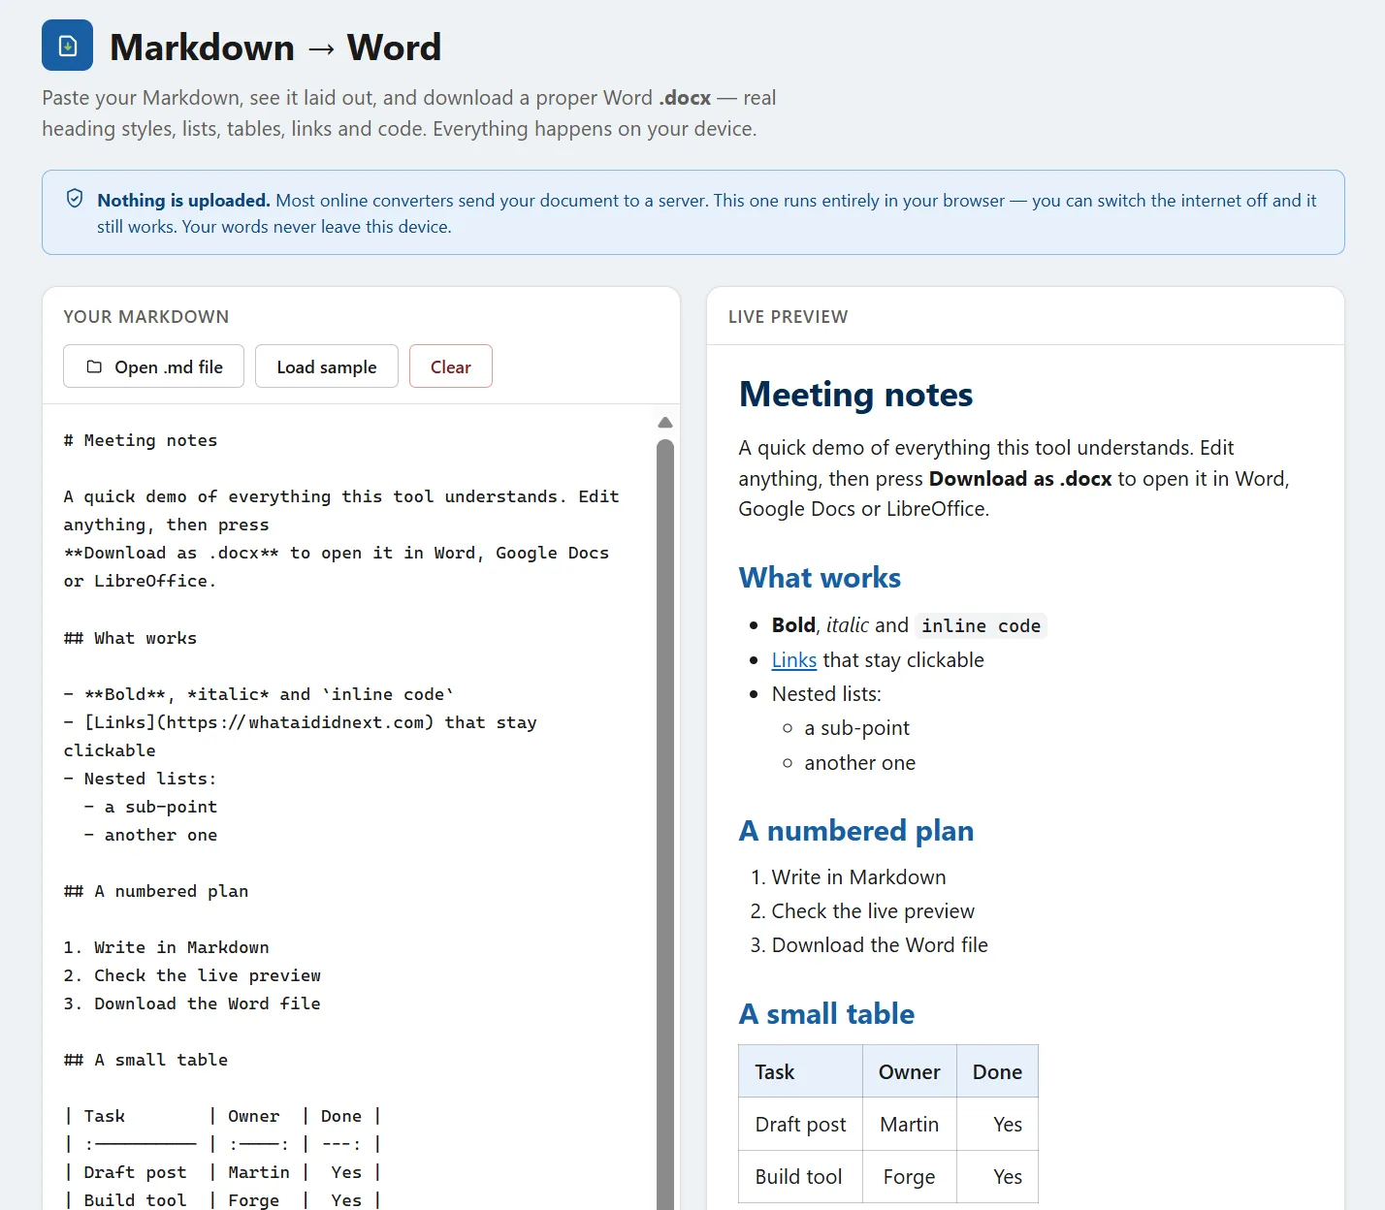The image size is (1385, 1210).
Task: Click the editor scrollbar up arrow
Action: point(664,423)
